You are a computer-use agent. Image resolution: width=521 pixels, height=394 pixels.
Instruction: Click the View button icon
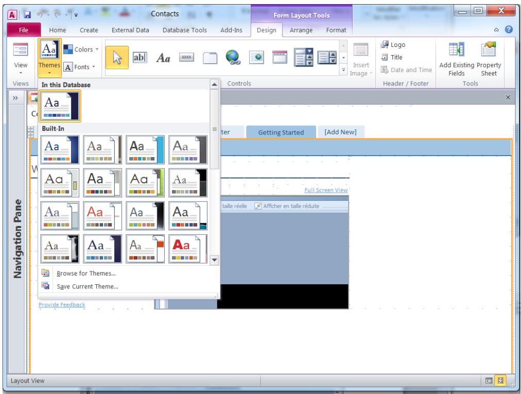tap(21, 50)
